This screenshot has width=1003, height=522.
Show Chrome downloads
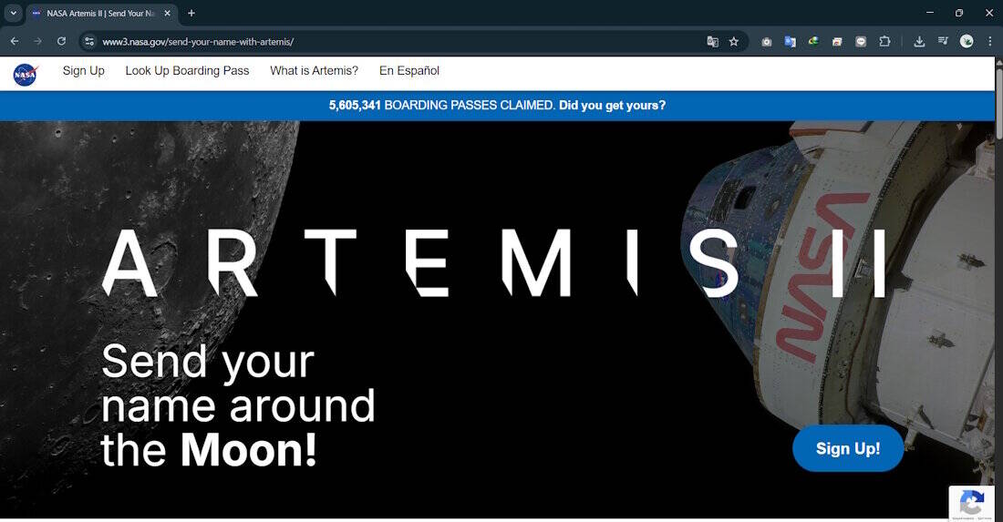[x=919, y=42]
